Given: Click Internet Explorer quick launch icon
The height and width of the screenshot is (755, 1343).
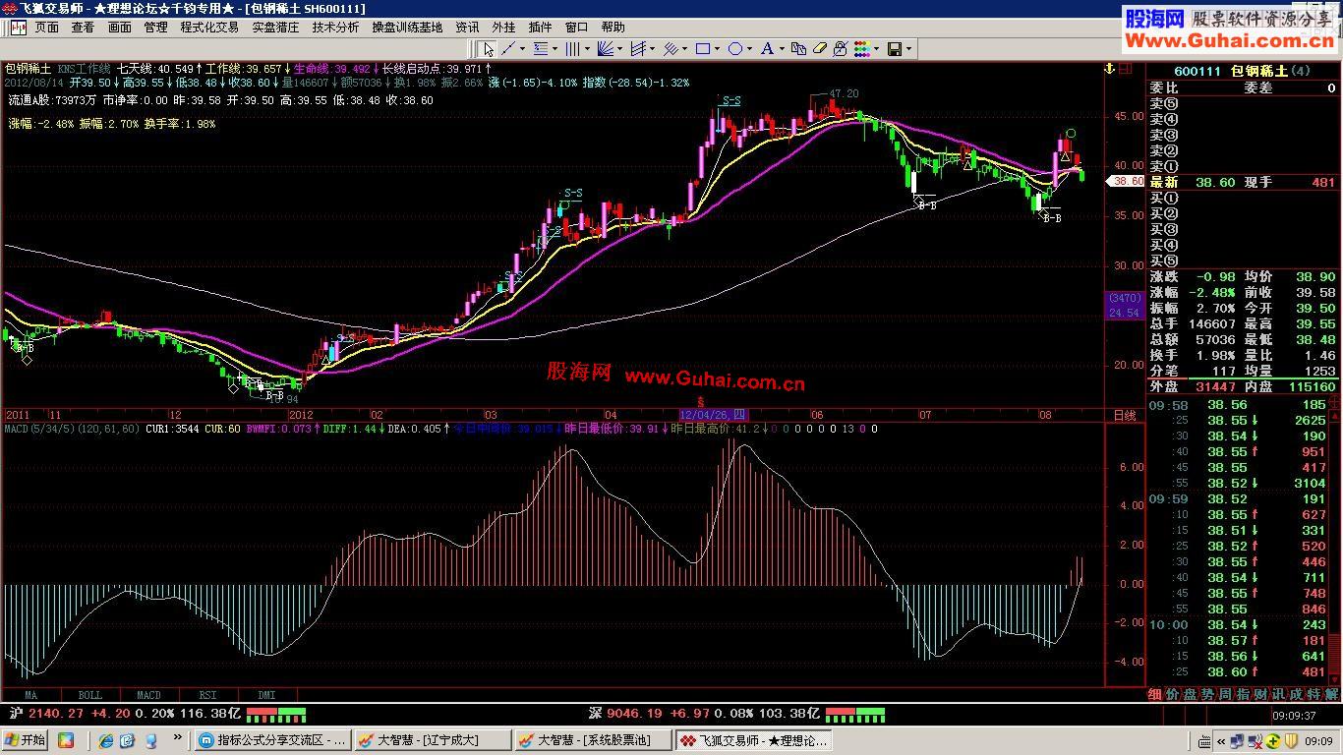Looking at the screenshot, I should click(x=105, y=739).
